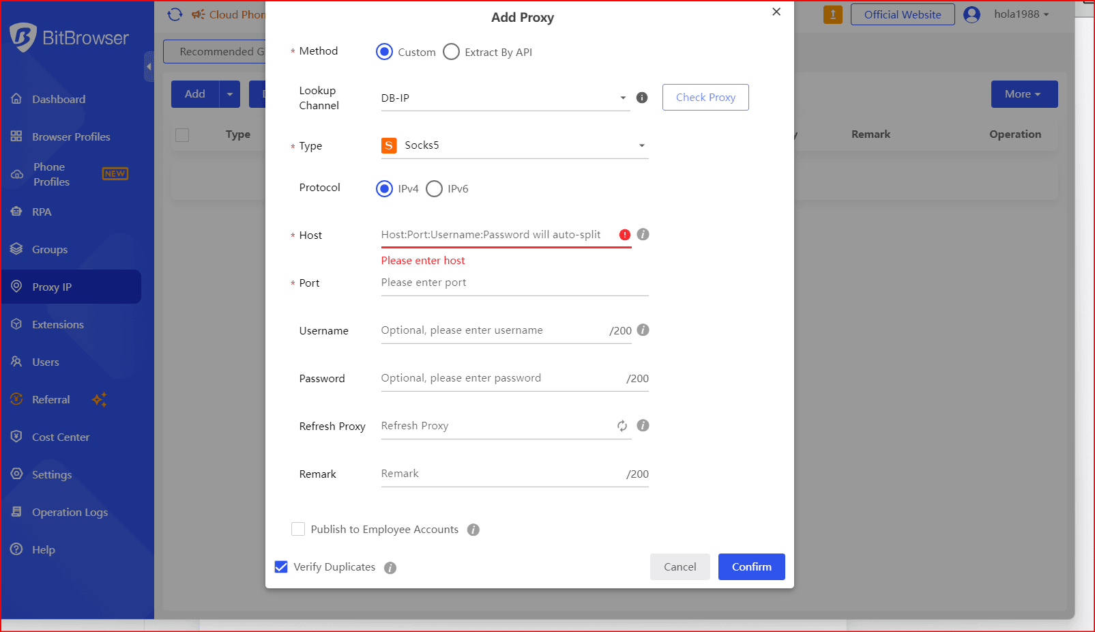
Task: Go to Extensions in the sidebar
Action: point(58,324)
